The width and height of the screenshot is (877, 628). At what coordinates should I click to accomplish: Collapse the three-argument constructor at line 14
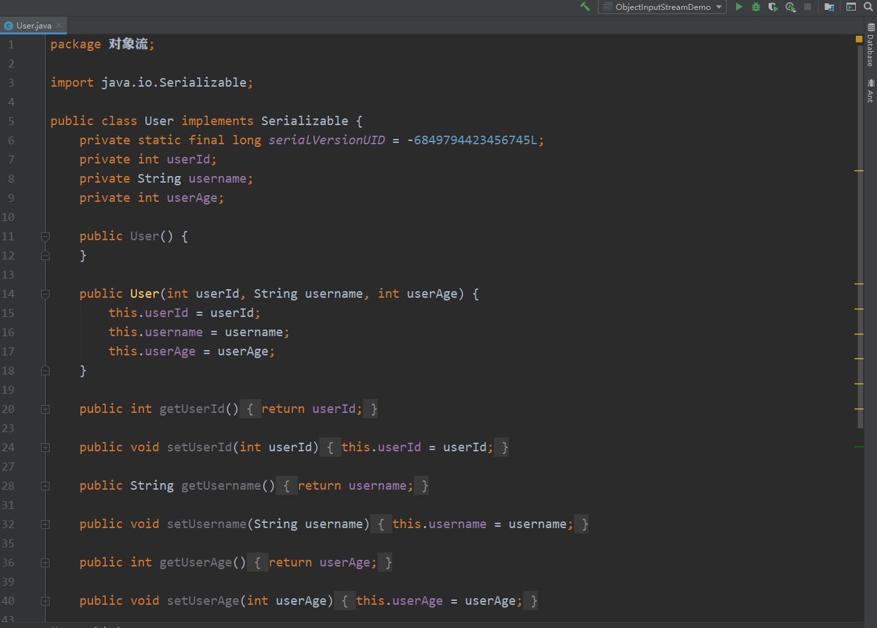(45, 294)
